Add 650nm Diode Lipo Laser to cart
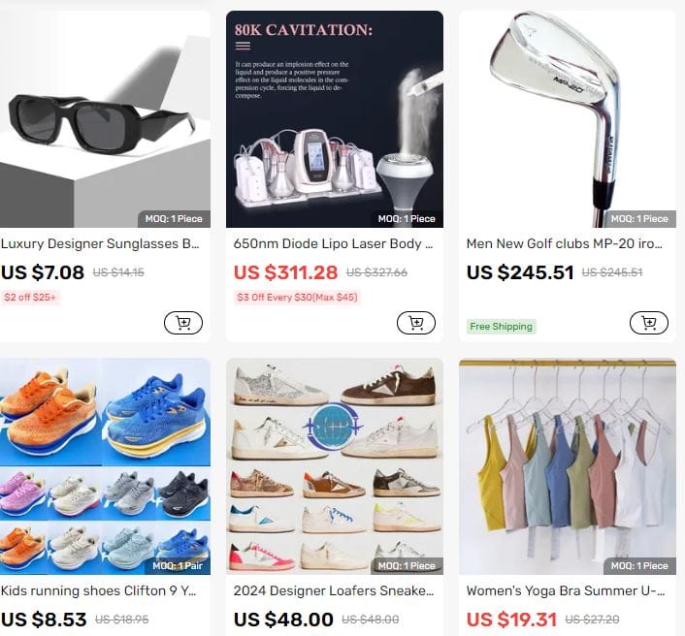This screenshot has width=685, height=636. coord(416,323)
